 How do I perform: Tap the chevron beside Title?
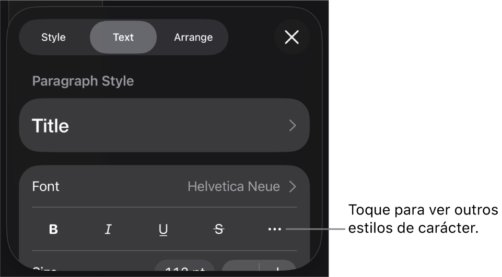pyautogui.click(x=293, y=125)
